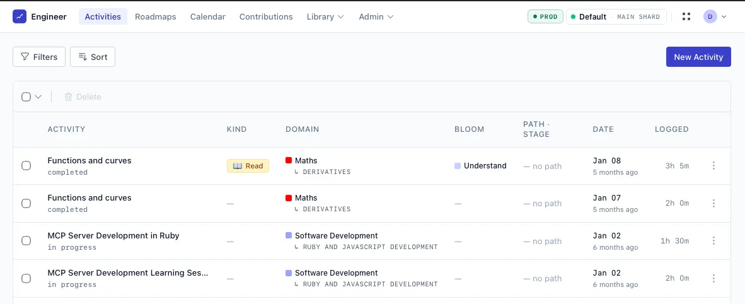Image resolution: width=745 pixels, height=304 pixels.
Task: Click the ACTIVITY column header
Action: pyautogui.click(x=67, y=129)
